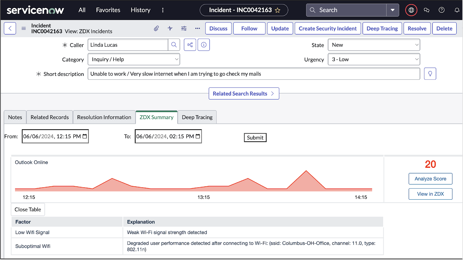Click the Short description field
The width and height of the screenshot is (463, 260).
click(254, 74)
